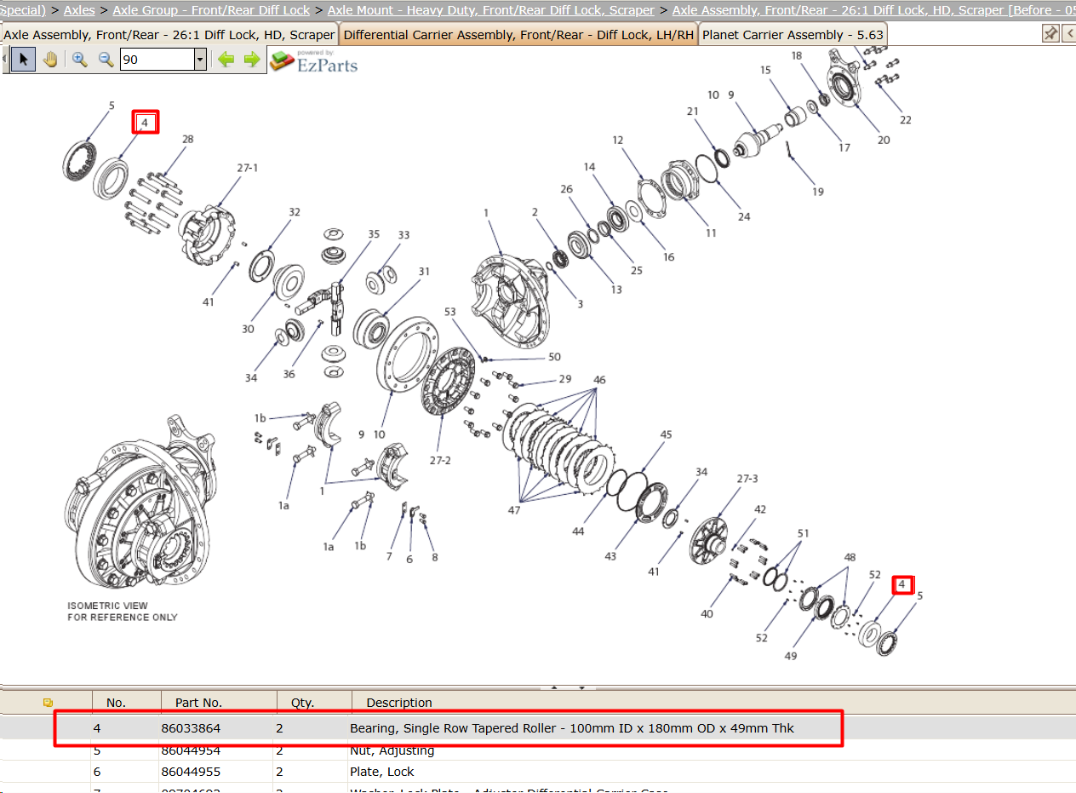Select callout 42 on the diagram

pos(760,509)
